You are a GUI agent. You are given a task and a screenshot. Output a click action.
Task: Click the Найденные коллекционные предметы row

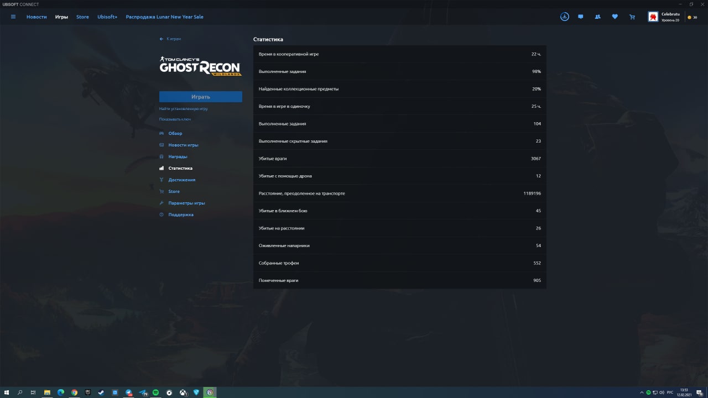400,89
